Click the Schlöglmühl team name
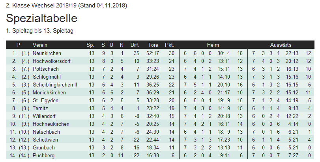The height and width of the screenshot is (162, 320). (x=47, y=77)
